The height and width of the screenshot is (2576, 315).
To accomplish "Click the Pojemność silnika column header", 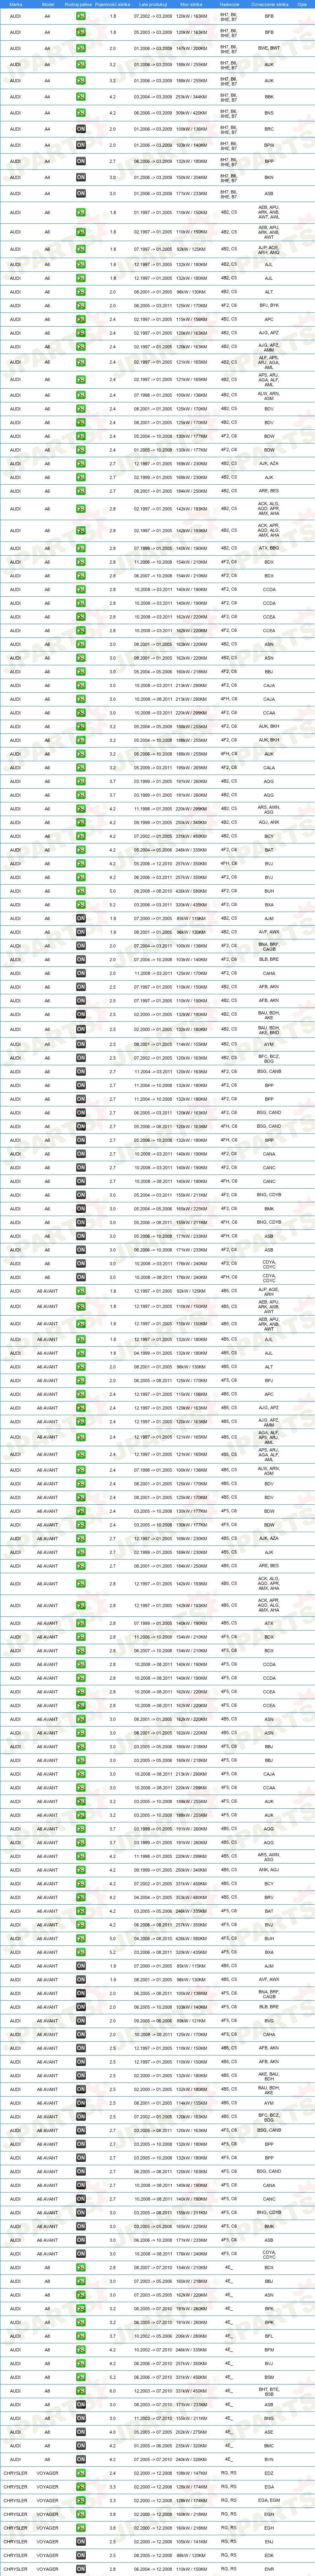I will [x=113, y=4].
